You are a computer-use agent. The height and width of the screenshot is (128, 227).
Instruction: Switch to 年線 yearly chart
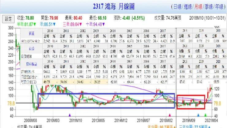[219, 7]
